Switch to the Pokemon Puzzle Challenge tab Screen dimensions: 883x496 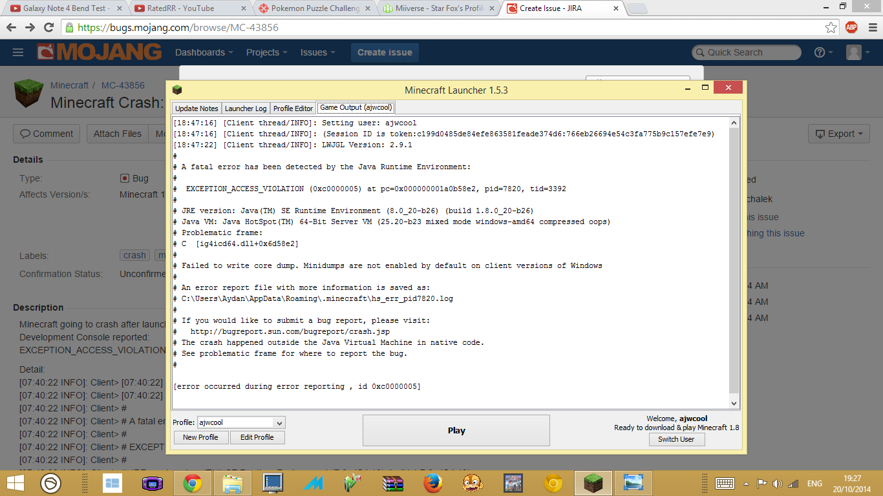click(315, 8)
